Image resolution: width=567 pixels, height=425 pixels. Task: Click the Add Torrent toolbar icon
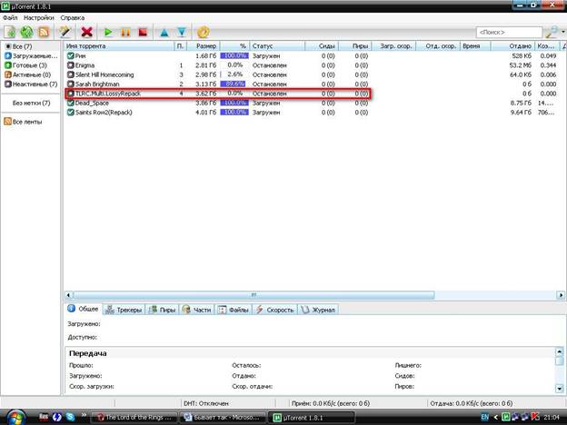pos(10,32)
